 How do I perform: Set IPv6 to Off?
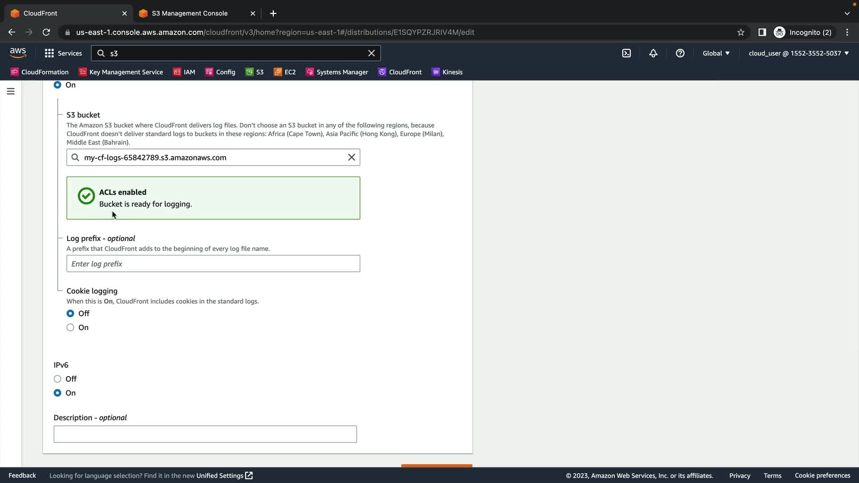click(57, 379)
